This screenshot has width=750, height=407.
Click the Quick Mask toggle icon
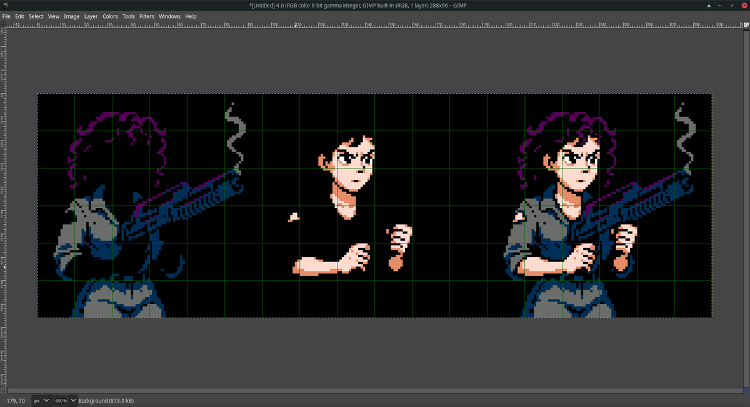(4, 391)
